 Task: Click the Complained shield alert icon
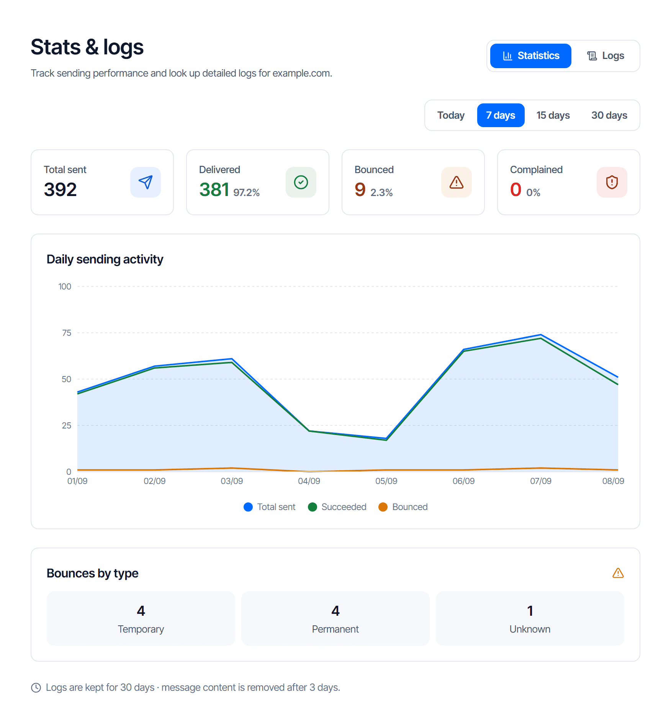[x=612, y=182]
